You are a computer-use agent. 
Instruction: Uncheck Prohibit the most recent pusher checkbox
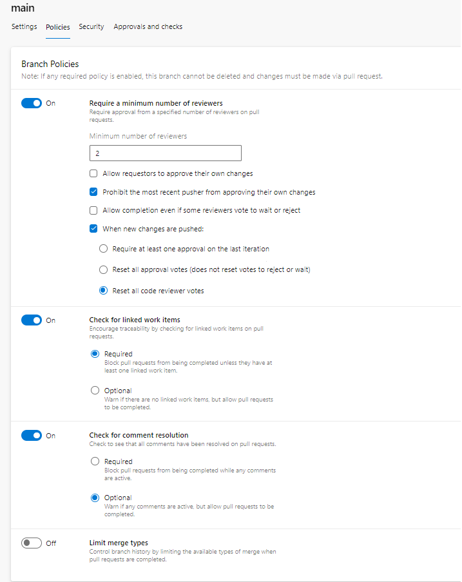(93, 192)
